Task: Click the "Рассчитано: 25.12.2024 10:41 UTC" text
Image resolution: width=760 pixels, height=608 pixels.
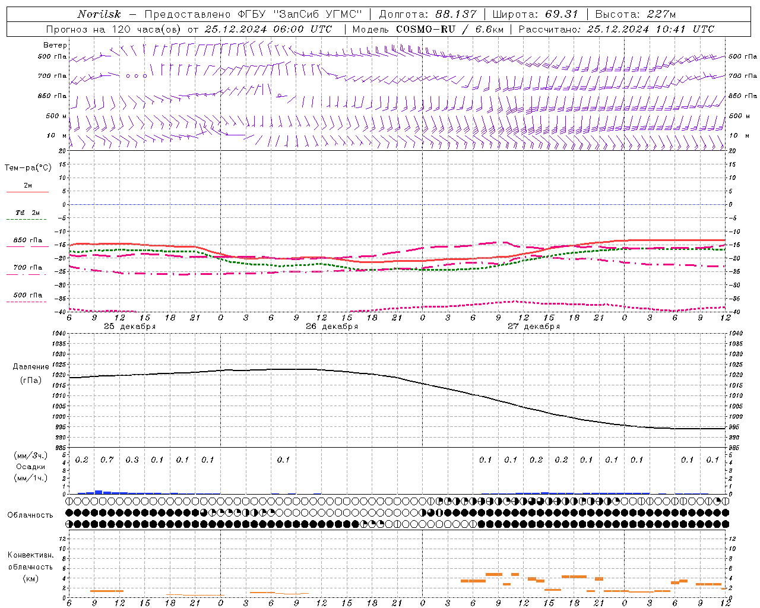Action: (616, 29)
